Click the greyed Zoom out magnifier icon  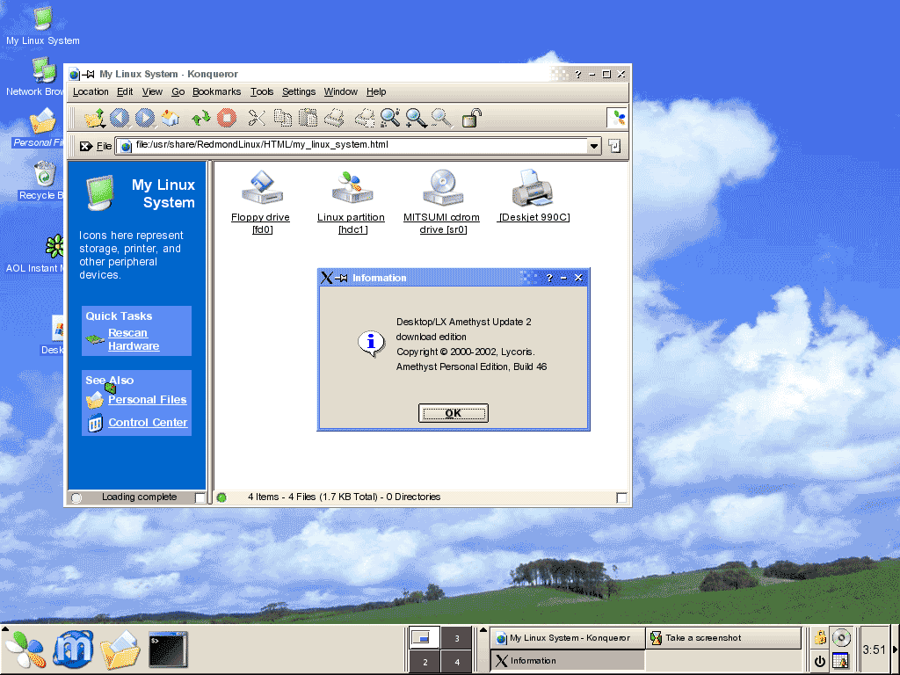point(441,118)
